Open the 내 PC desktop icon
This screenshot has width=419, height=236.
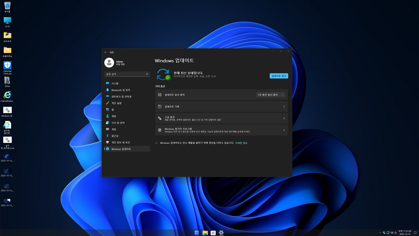pos(7,22)
